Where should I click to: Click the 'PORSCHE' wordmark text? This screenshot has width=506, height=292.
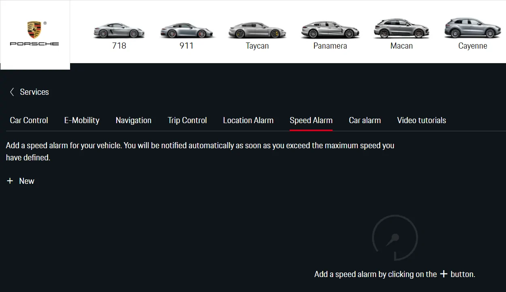pos(34,44)
